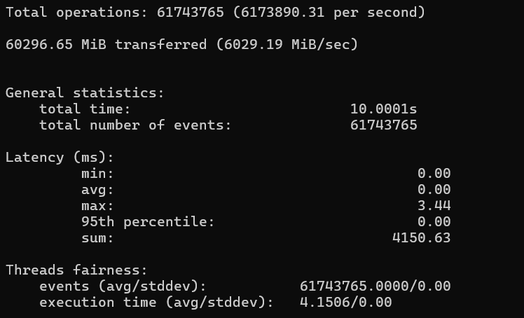
Task: Click the "95th percentile:" label
Action: click(148, 222)
